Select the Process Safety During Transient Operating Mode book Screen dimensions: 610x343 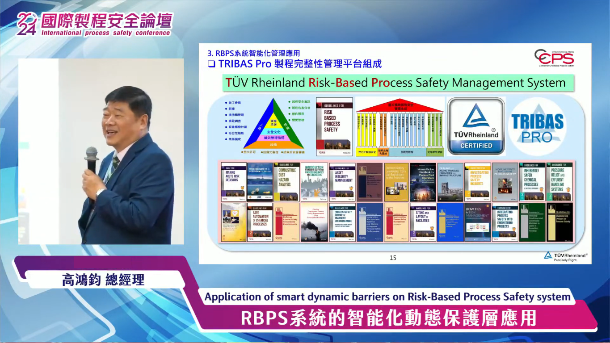click(x=342, y=222)
